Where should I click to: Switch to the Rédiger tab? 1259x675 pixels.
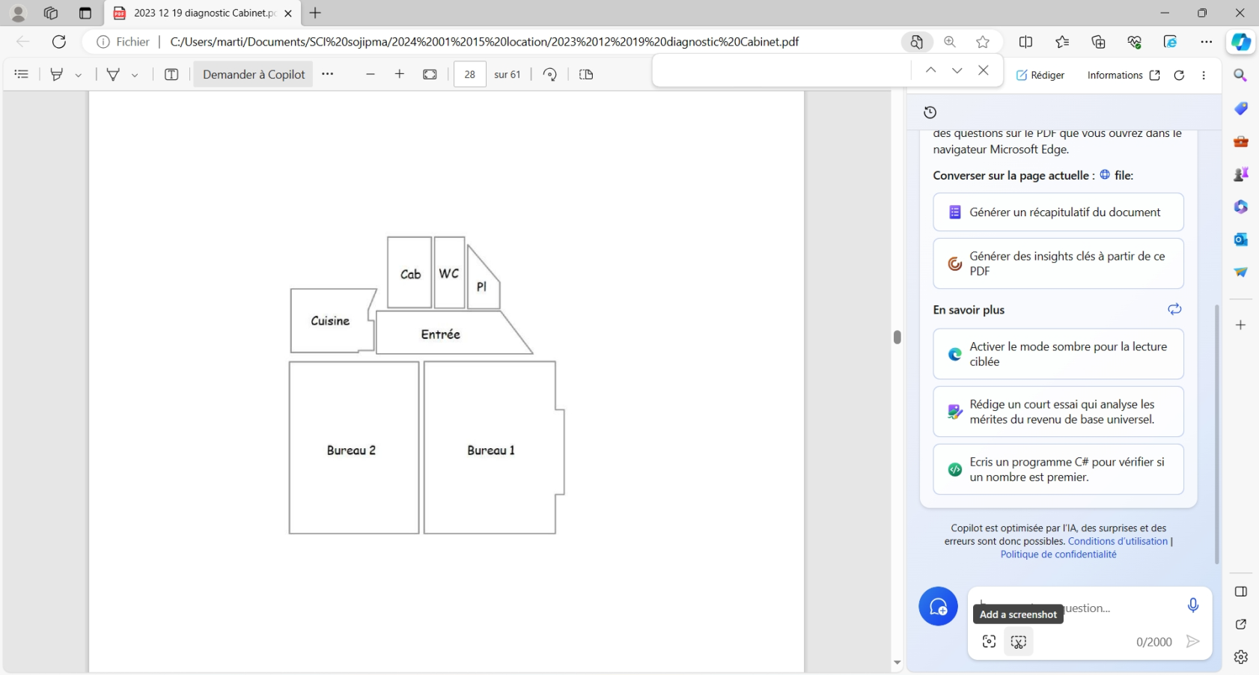click(1040, 75)
